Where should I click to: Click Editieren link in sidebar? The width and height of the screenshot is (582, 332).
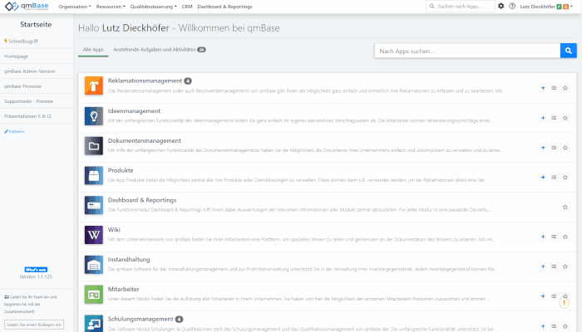pos(14,131)
